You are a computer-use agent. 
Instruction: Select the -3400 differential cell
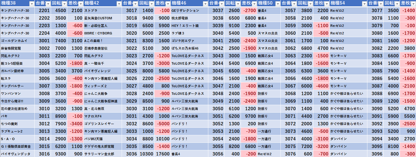75,123
